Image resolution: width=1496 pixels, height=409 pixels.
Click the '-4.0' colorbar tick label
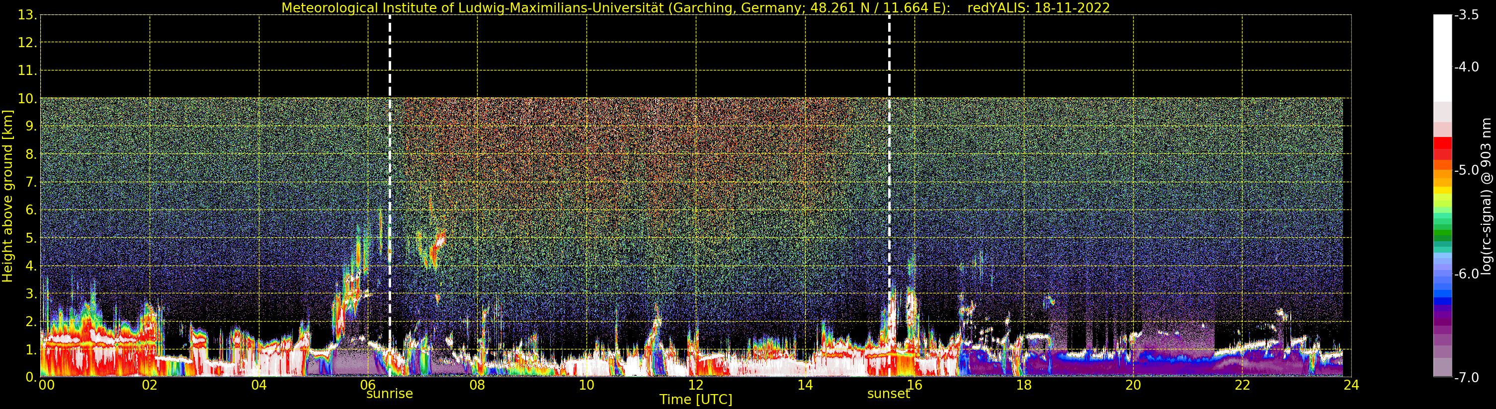tap(1466, 68)
